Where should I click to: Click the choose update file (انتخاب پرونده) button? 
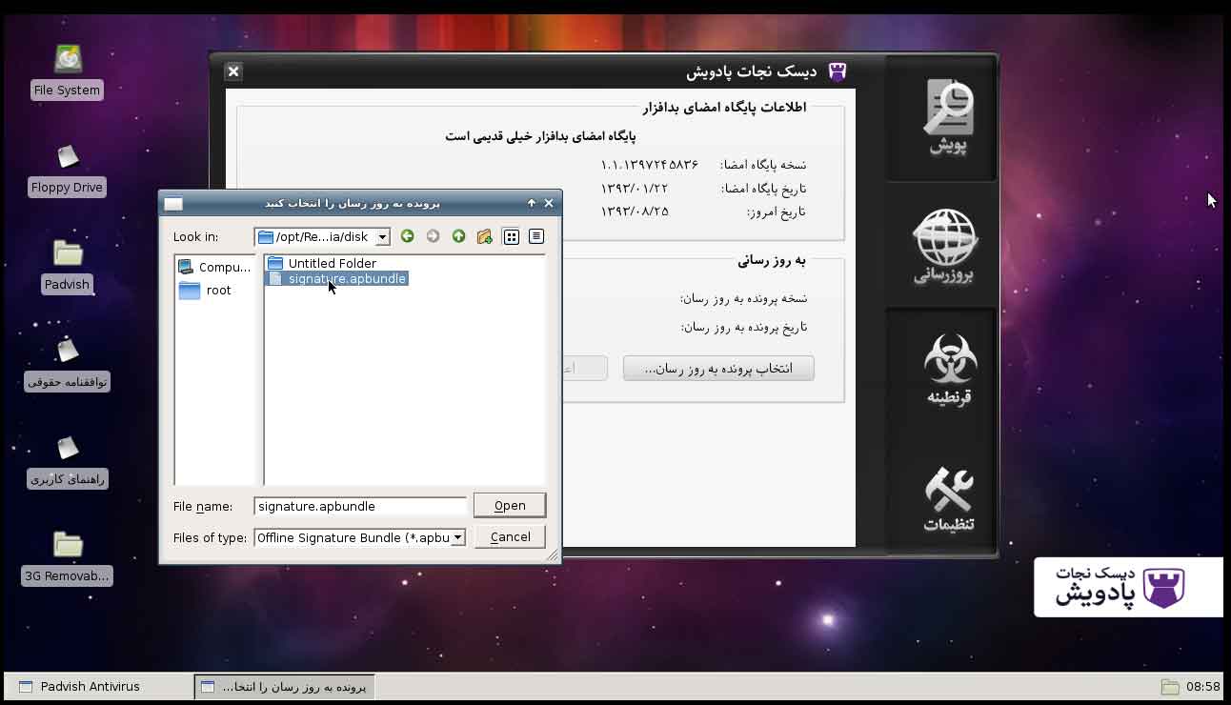coord(718,368)
